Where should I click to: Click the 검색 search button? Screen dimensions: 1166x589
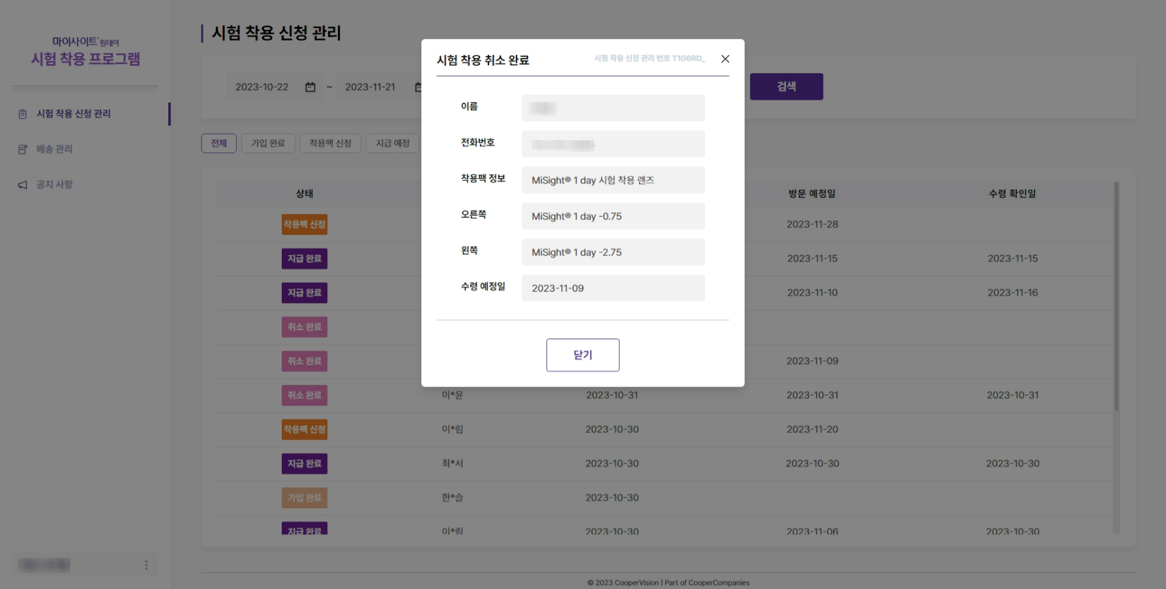[x=786, y=87]
